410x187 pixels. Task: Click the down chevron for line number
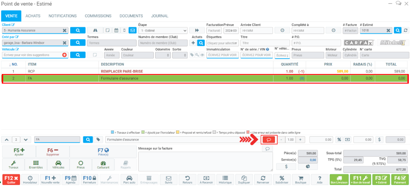click(x=26, y=139)
